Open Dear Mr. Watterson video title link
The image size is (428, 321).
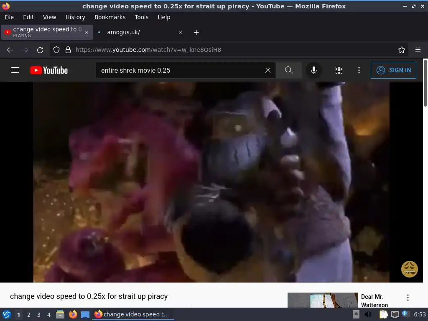374,301
